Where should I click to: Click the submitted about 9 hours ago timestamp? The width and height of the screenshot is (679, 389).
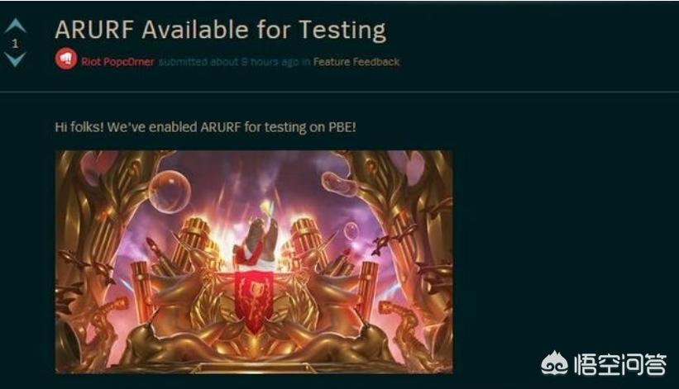(x=234, y=62)
